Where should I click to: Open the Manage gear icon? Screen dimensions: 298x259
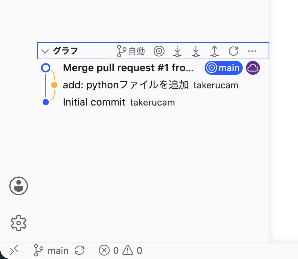(x=19, y=223)
